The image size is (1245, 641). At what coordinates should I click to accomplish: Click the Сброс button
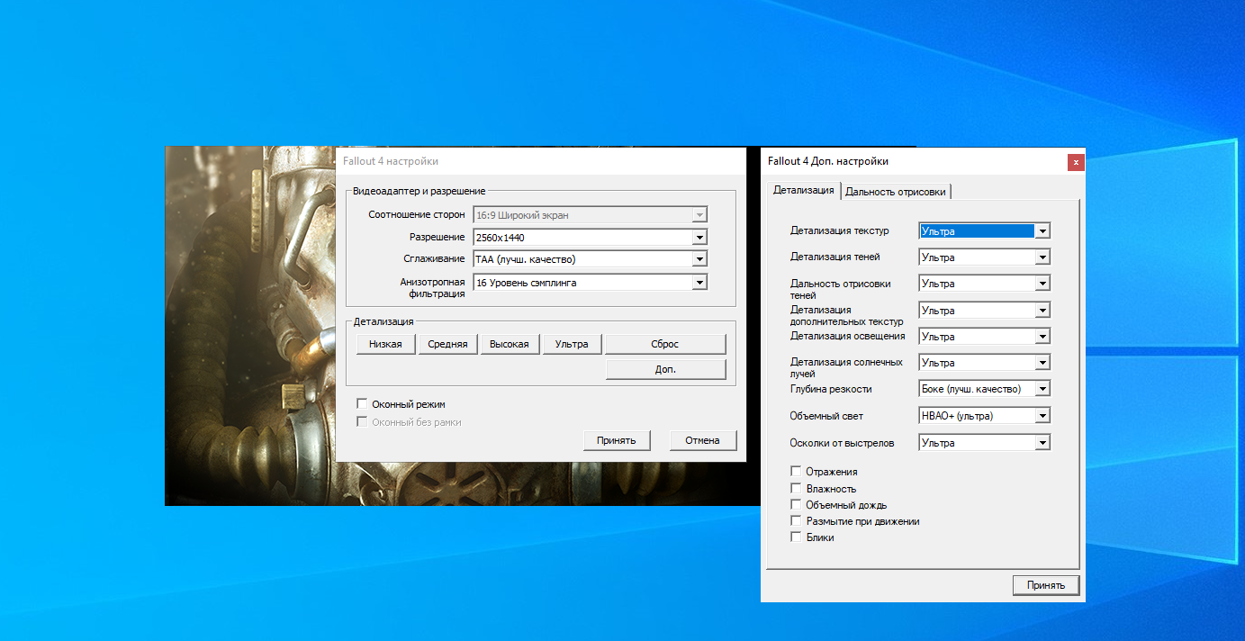(664, 344)
